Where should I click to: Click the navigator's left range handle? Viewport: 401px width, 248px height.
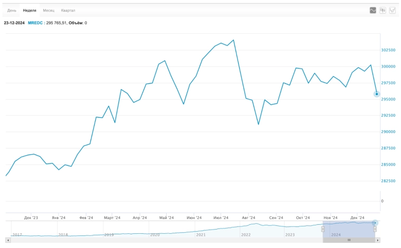[x=323, y=228]
